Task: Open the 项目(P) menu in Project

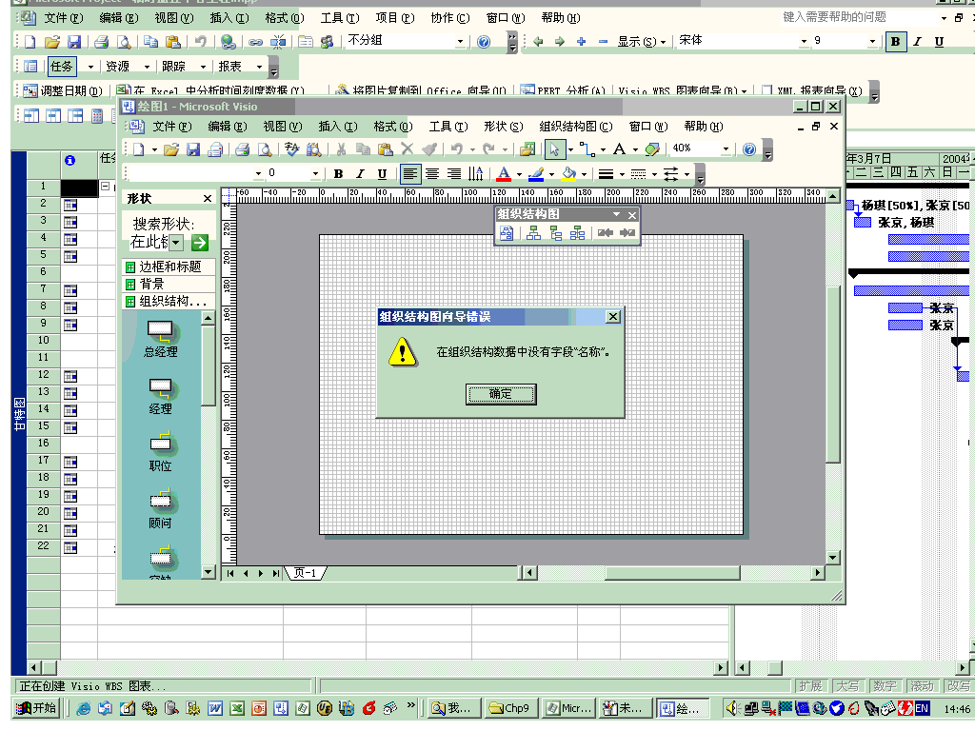Action: pyautogui.click(x=395, y=18)
